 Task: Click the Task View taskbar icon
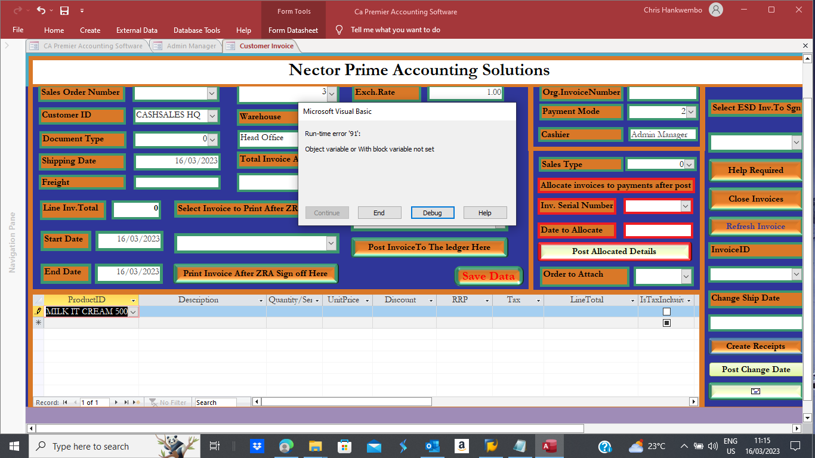(215, 446)
